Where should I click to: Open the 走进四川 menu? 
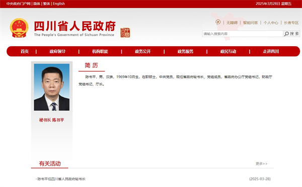coord(271,52)
